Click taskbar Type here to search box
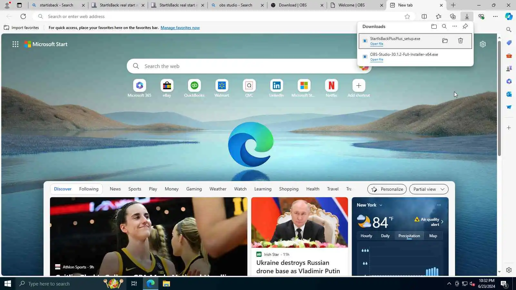Viewport: 516px width, 290px height. [71, 284]
